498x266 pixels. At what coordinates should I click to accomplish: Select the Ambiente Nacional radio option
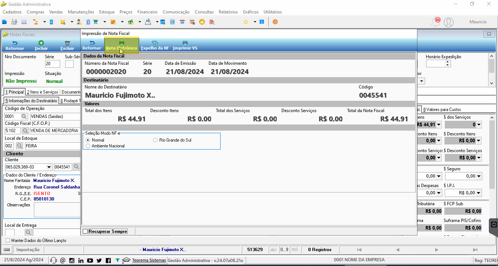click(x=87, y=146)
